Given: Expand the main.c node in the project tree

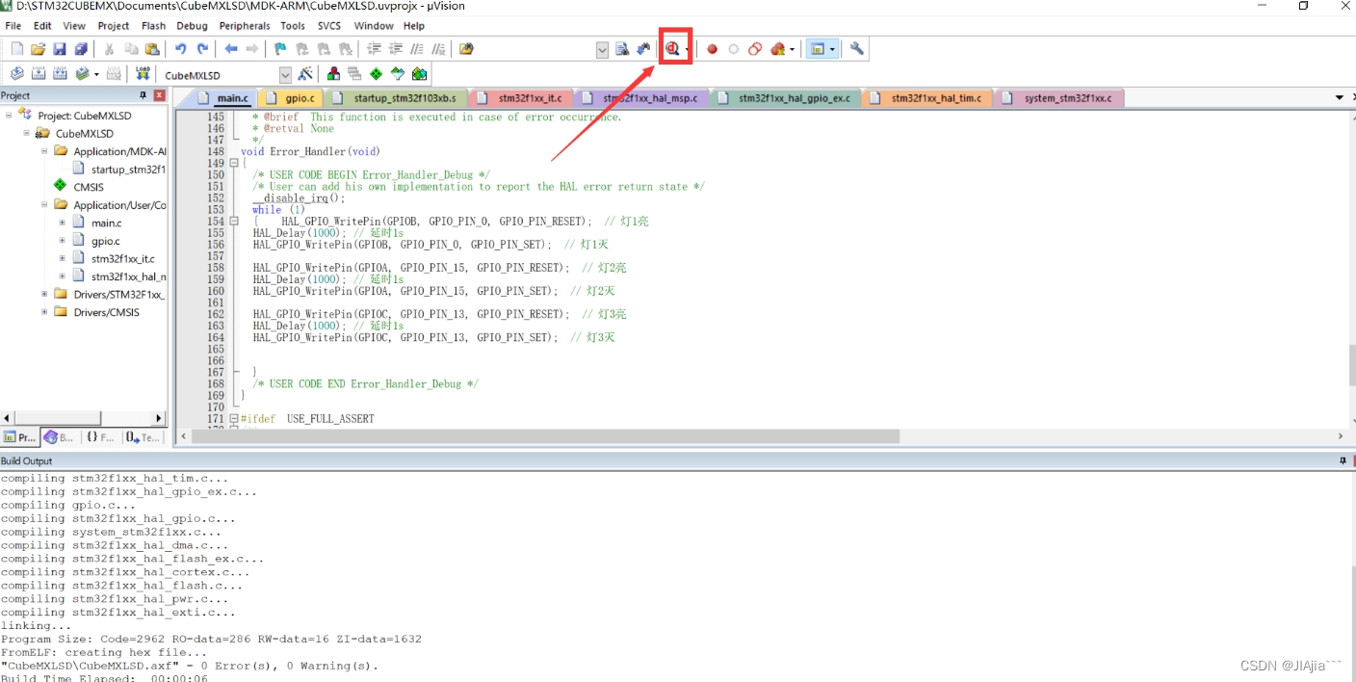Looking at the screenshot, I should [62, 223].
